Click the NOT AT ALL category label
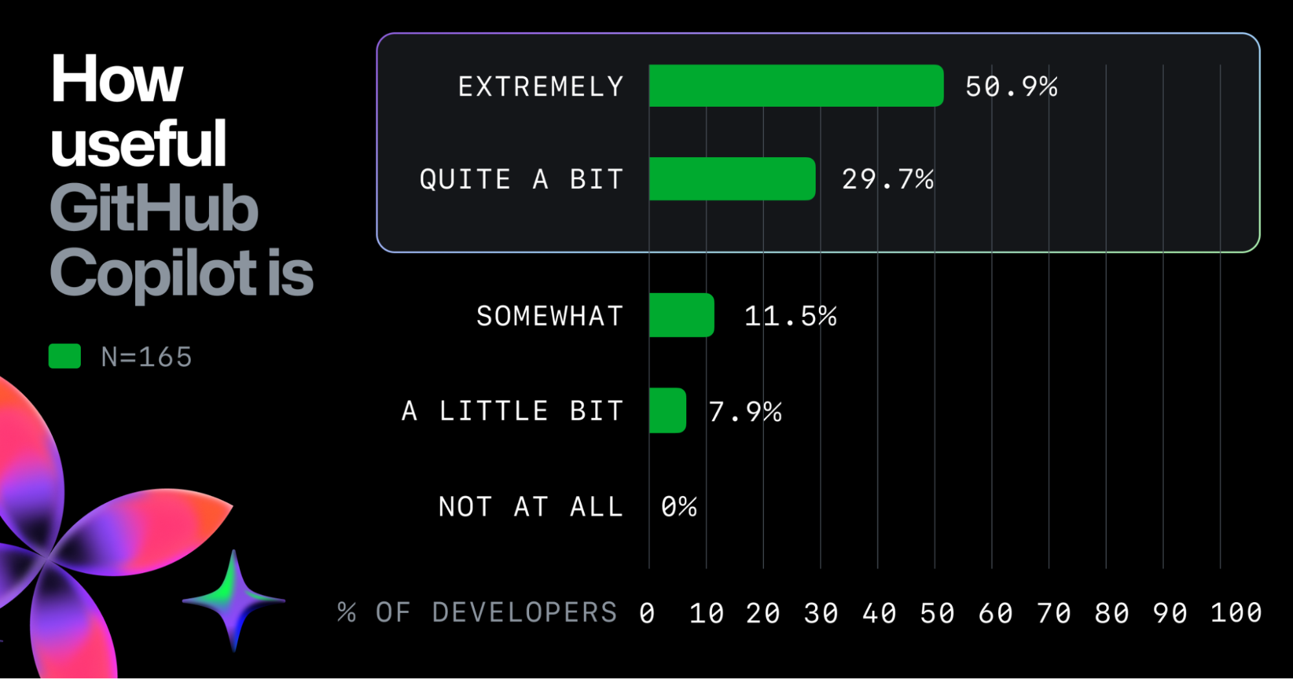This screenshot has width=1293, height=679. click(x=530, y=506)
